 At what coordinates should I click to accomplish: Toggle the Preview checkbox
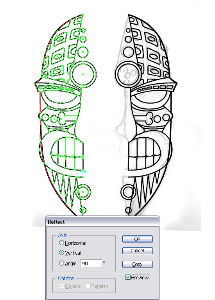[128, 277]
